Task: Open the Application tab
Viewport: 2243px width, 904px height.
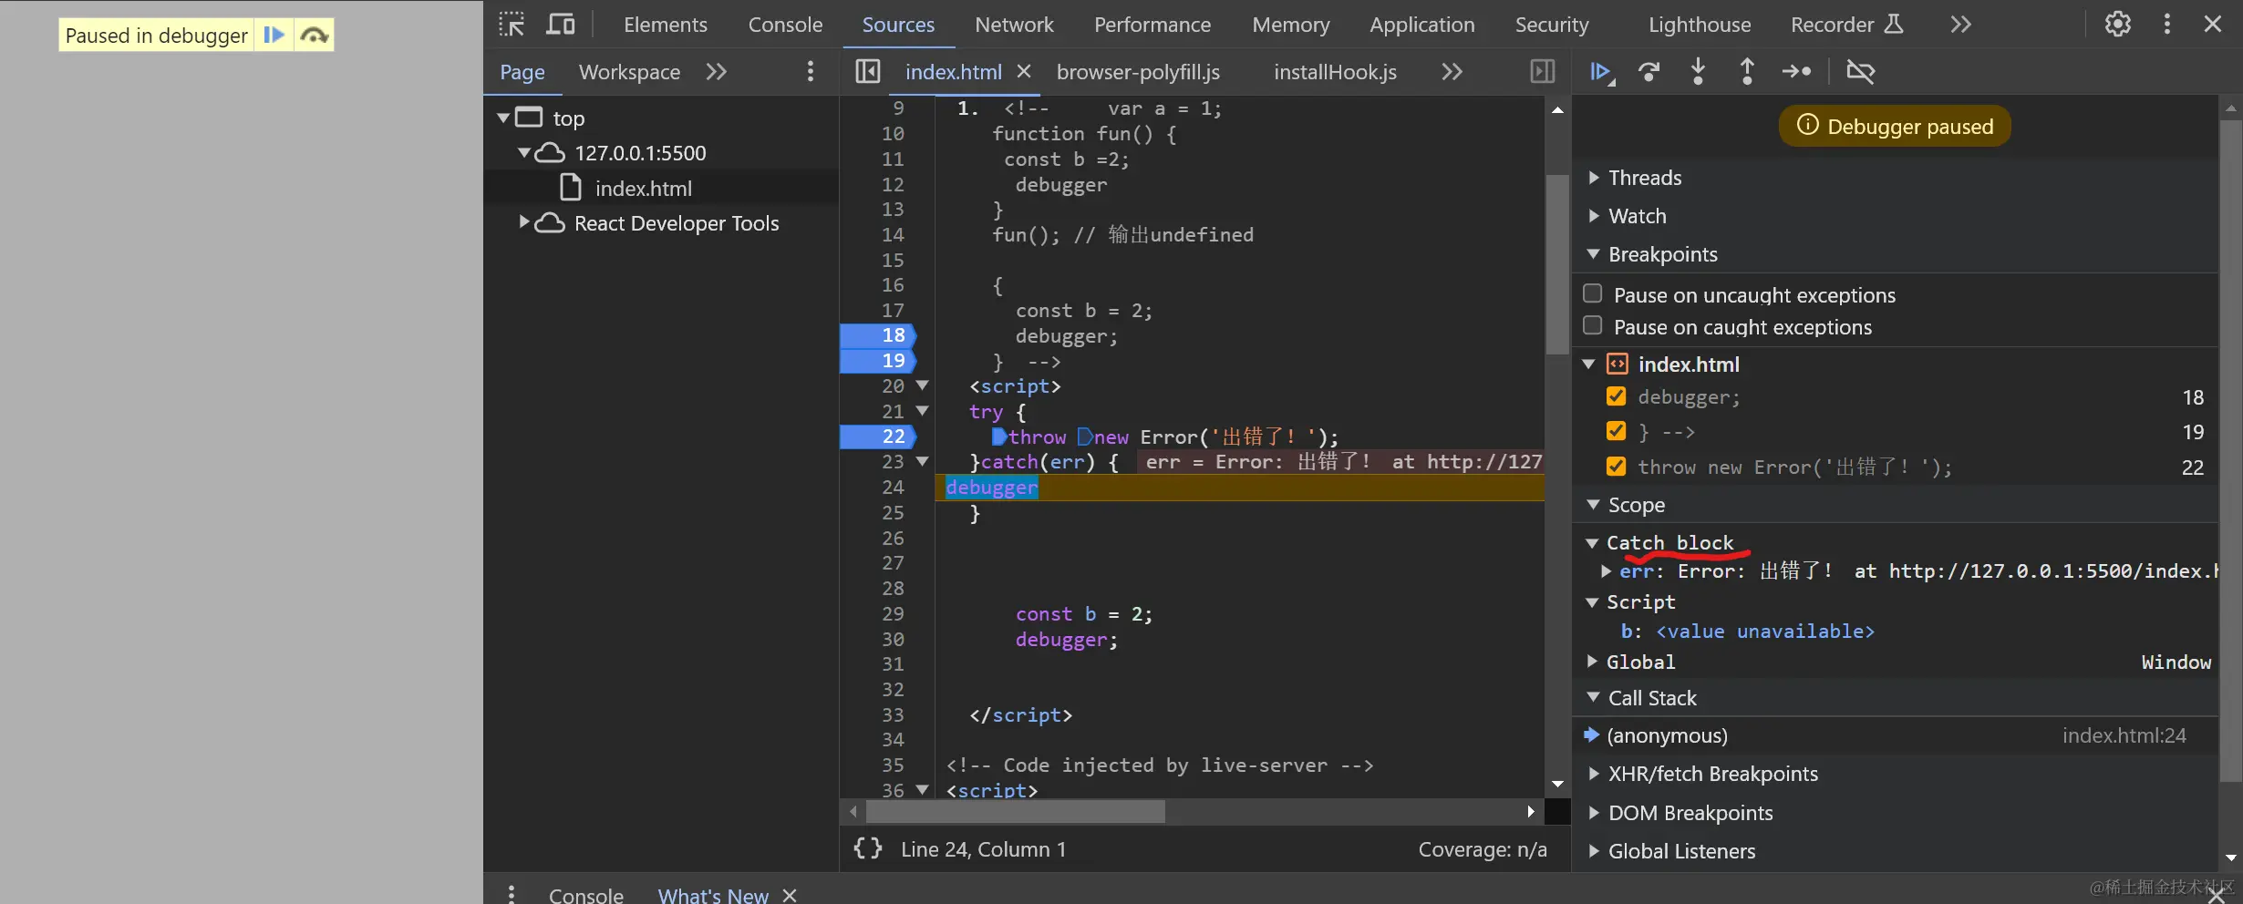Action: pyautogui.click(x=1421, y=25)
